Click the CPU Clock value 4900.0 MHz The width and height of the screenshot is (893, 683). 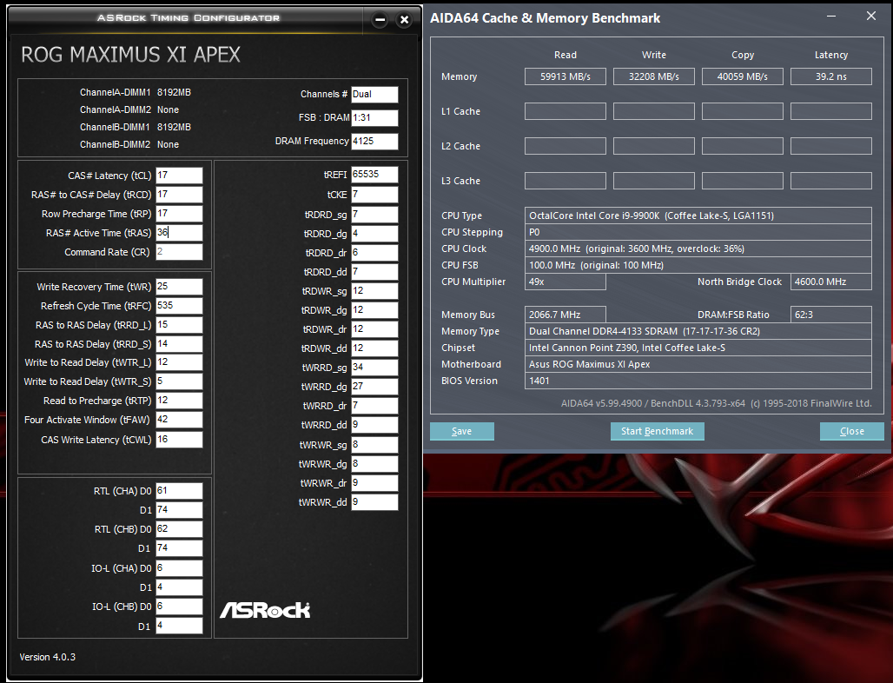point(698,249)
